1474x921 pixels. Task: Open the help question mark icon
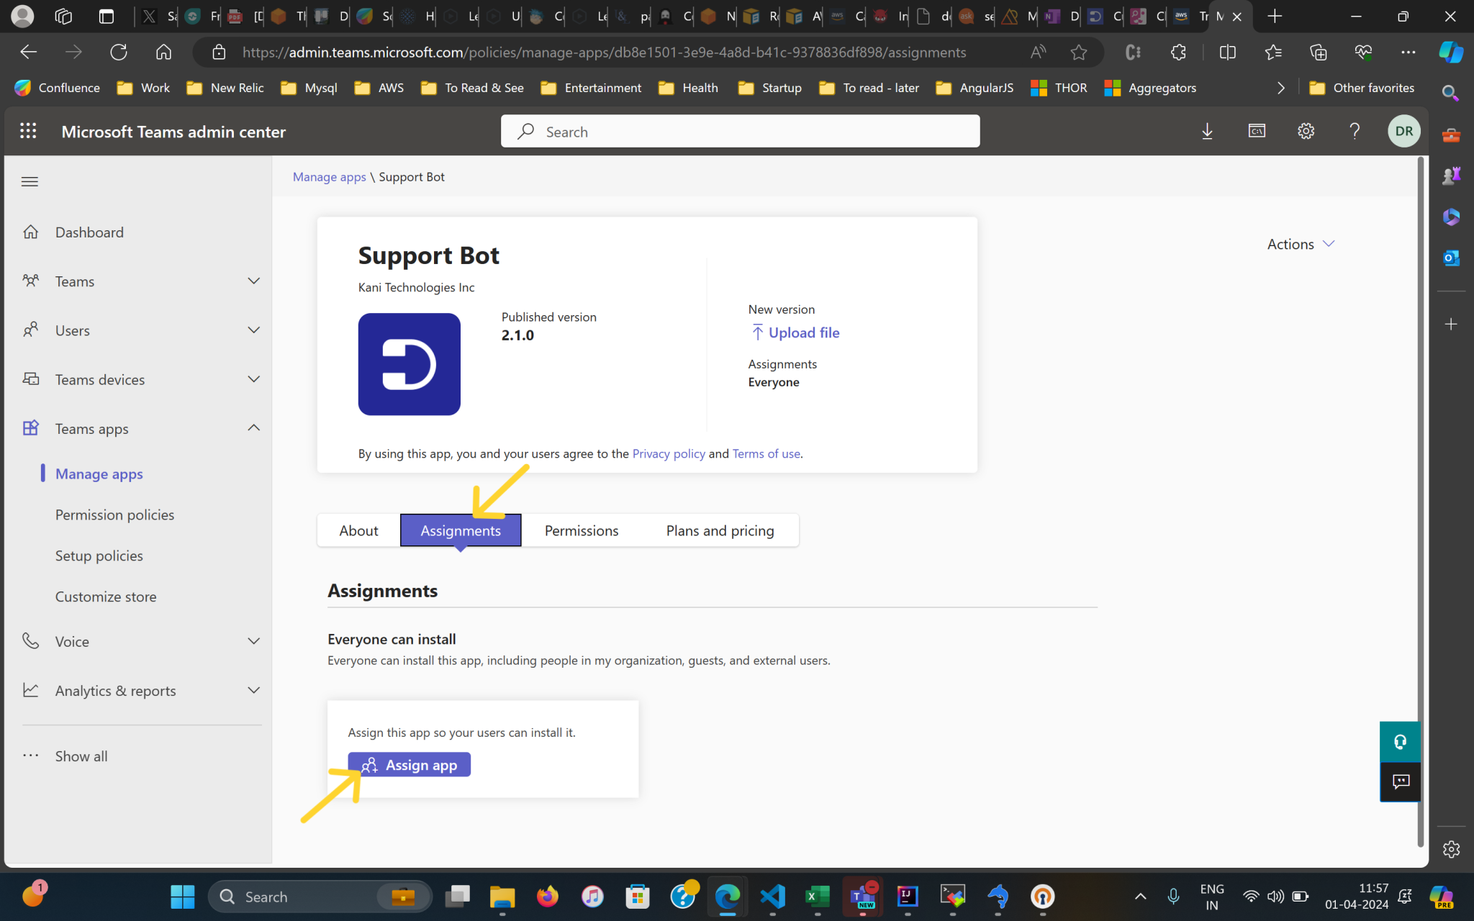1355,131
